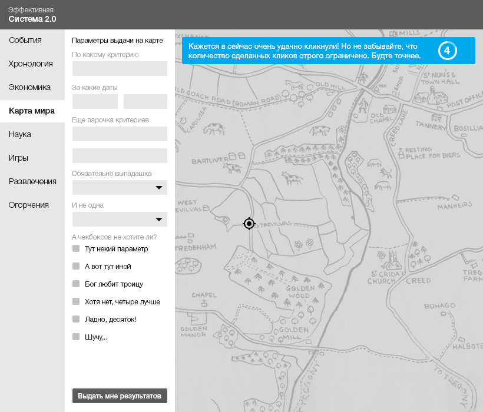The width and height of the screenshot is (483, 412).
Task: Click the crosshair target marker on map
Action: [x=249, y=224]
